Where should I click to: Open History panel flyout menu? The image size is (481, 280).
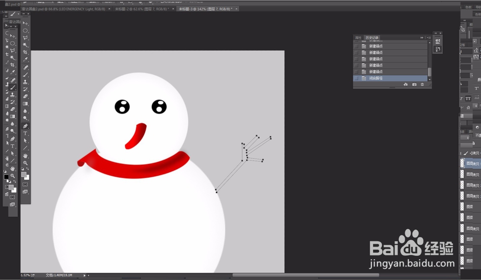pyautogui.click(x=429, y=38)
